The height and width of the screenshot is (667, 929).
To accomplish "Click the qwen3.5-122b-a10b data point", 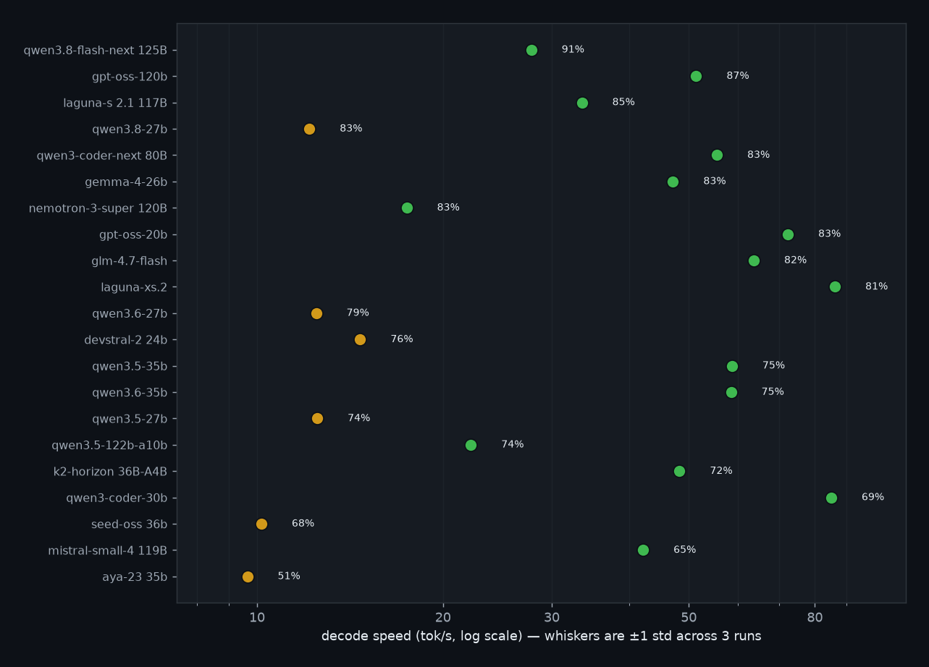I will (x=471, y=445).
